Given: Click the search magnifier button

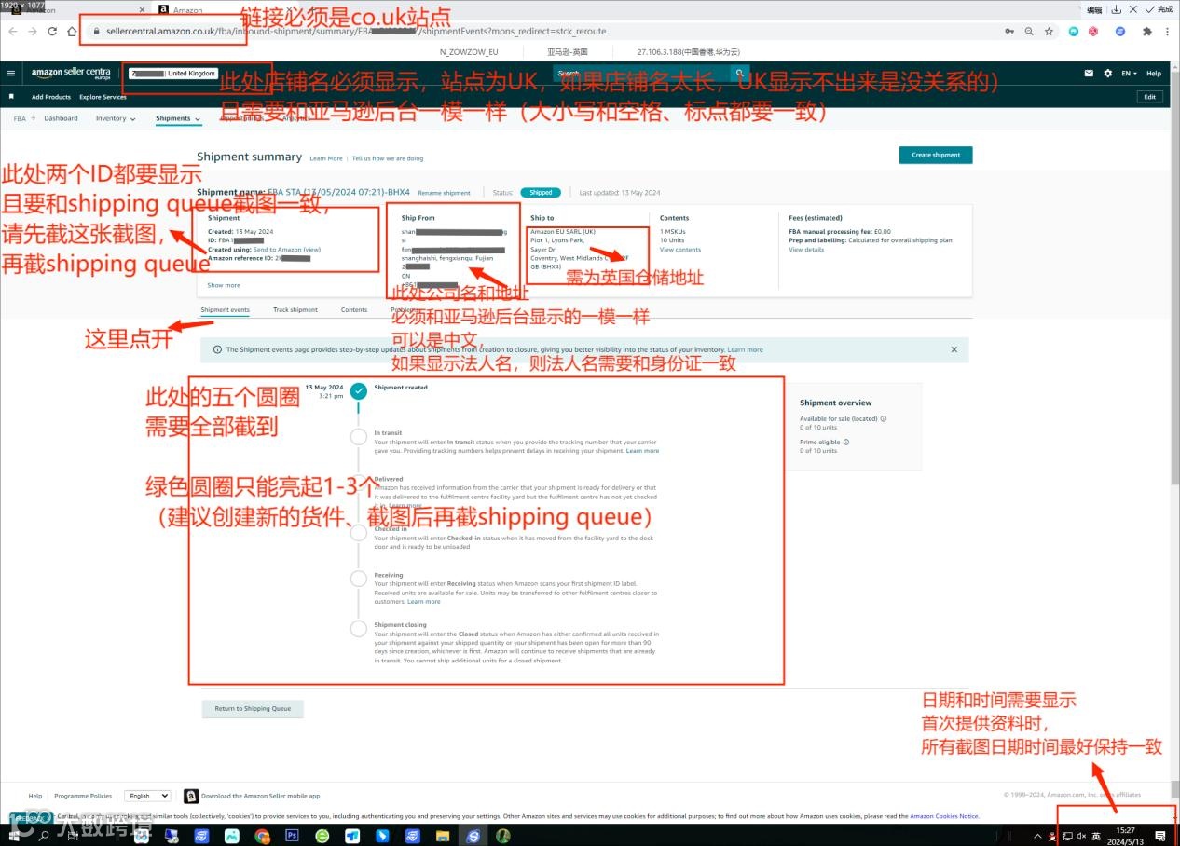Looking at the screenshot, I should pyautogui.click(x=739, y=73).
